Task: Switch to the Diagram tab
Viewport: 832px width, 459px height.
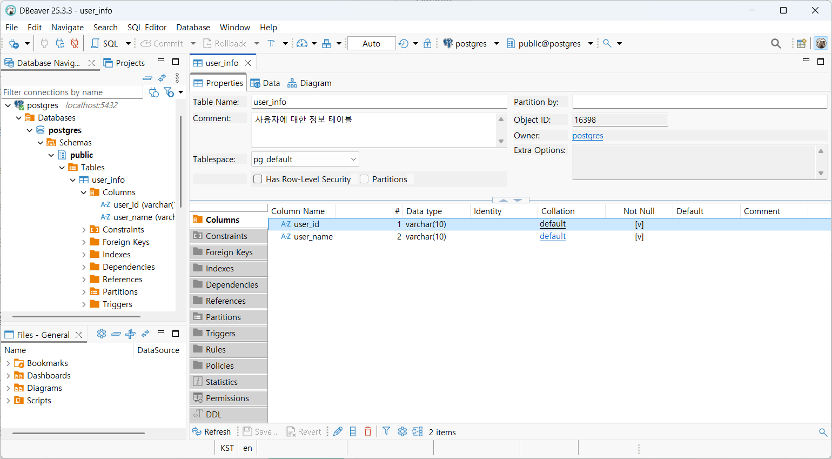Action: (310, 83)
